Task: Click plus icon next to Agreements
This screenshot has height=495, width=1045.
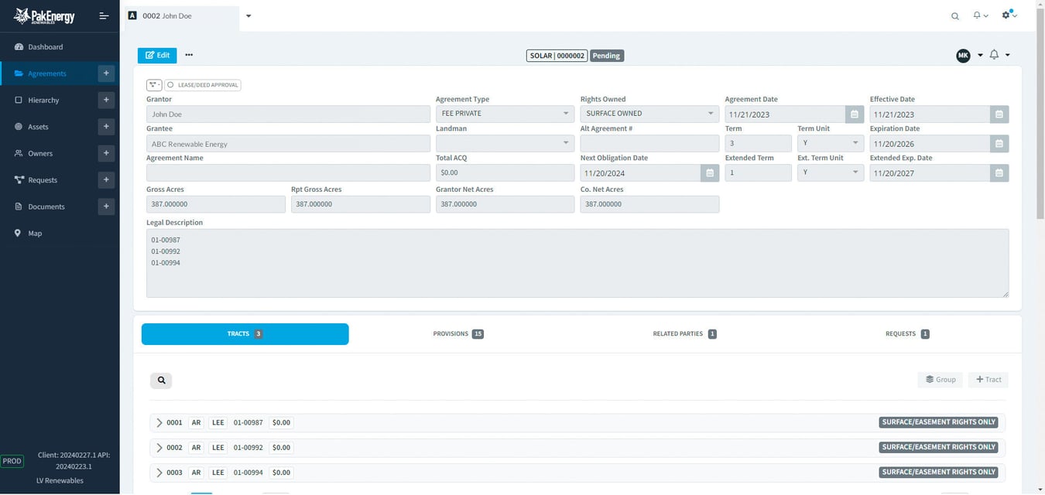Action: 106,73
